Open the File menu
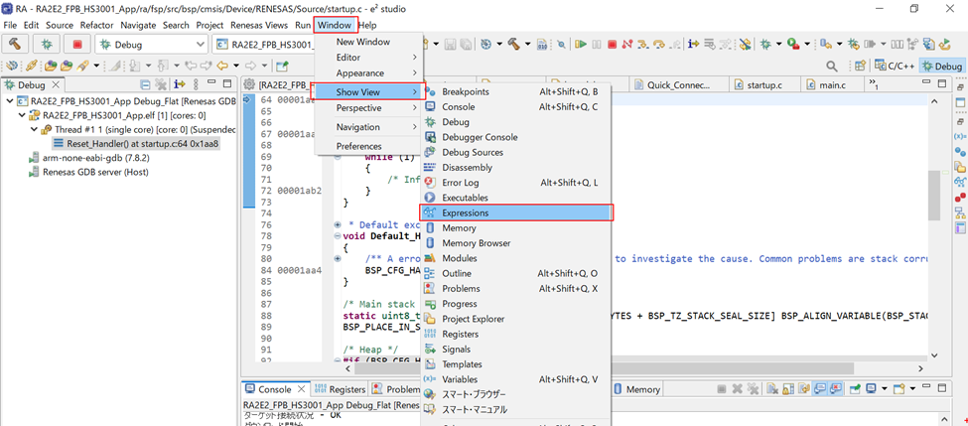The image size is (968, 426). (x=10, y=25)
